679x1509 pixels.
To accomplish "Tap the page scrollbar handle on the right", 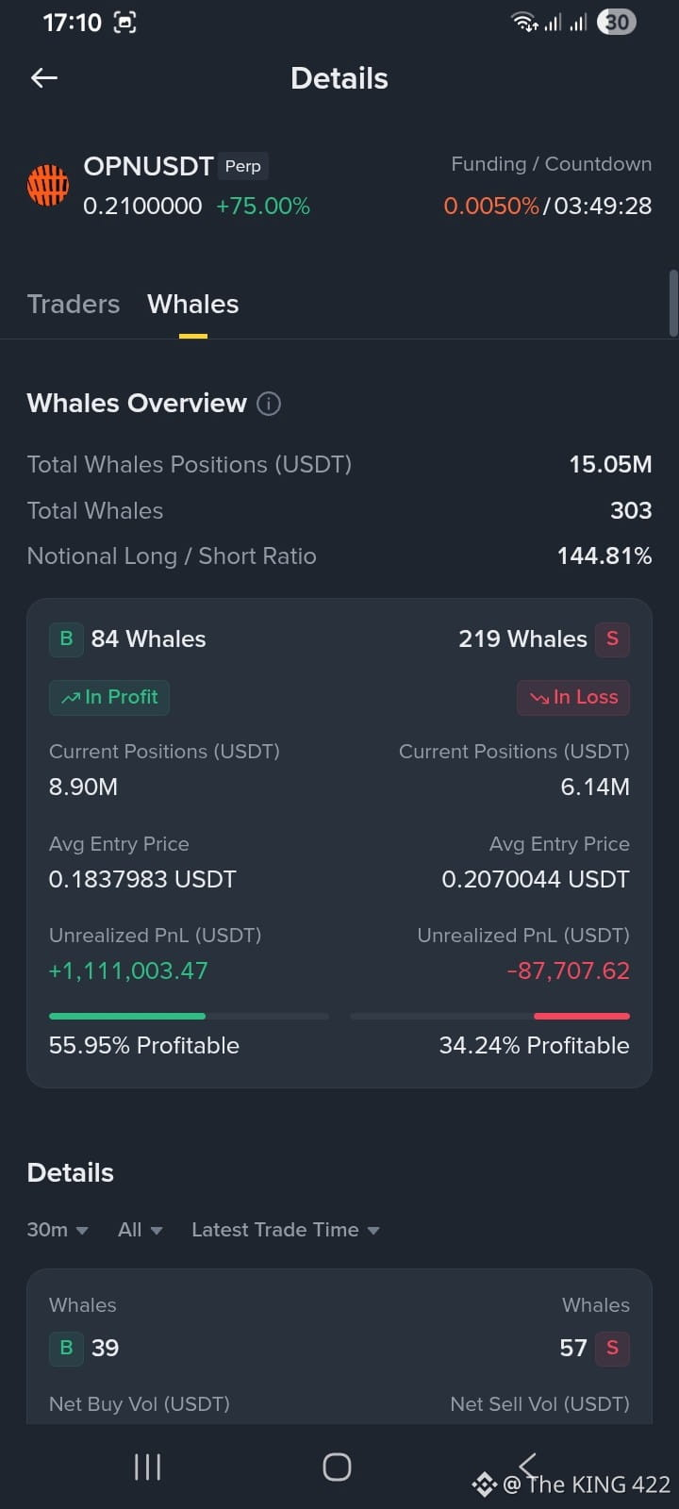I will 672,303.
